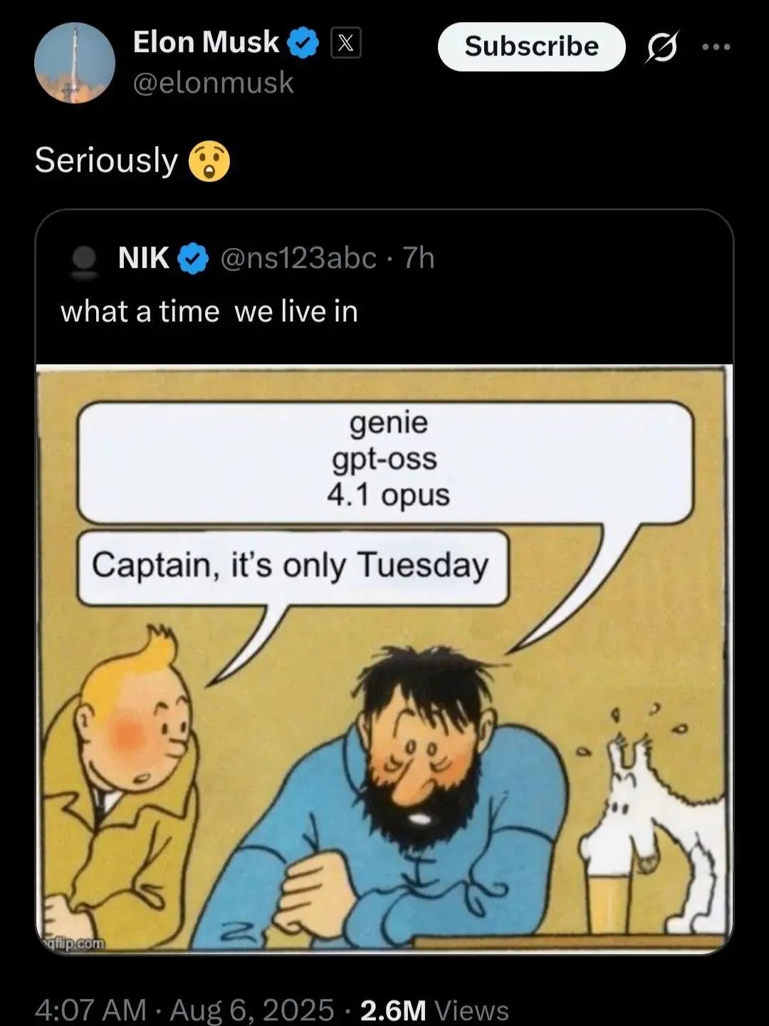Click NIK's blue verified checkmark
This screenshot has width=769, height=1026.
(x=192, y=259)
